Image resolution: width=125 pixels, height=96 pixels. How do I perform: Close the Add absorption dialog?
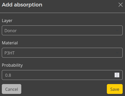click(x=121, y=5)
